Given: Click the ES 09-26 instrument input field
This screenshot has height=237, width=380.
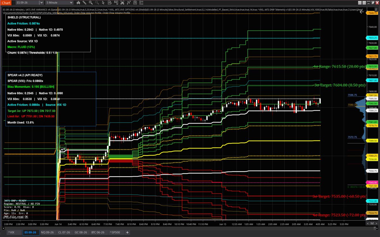Looking at the screenshot, I should 27,3.
